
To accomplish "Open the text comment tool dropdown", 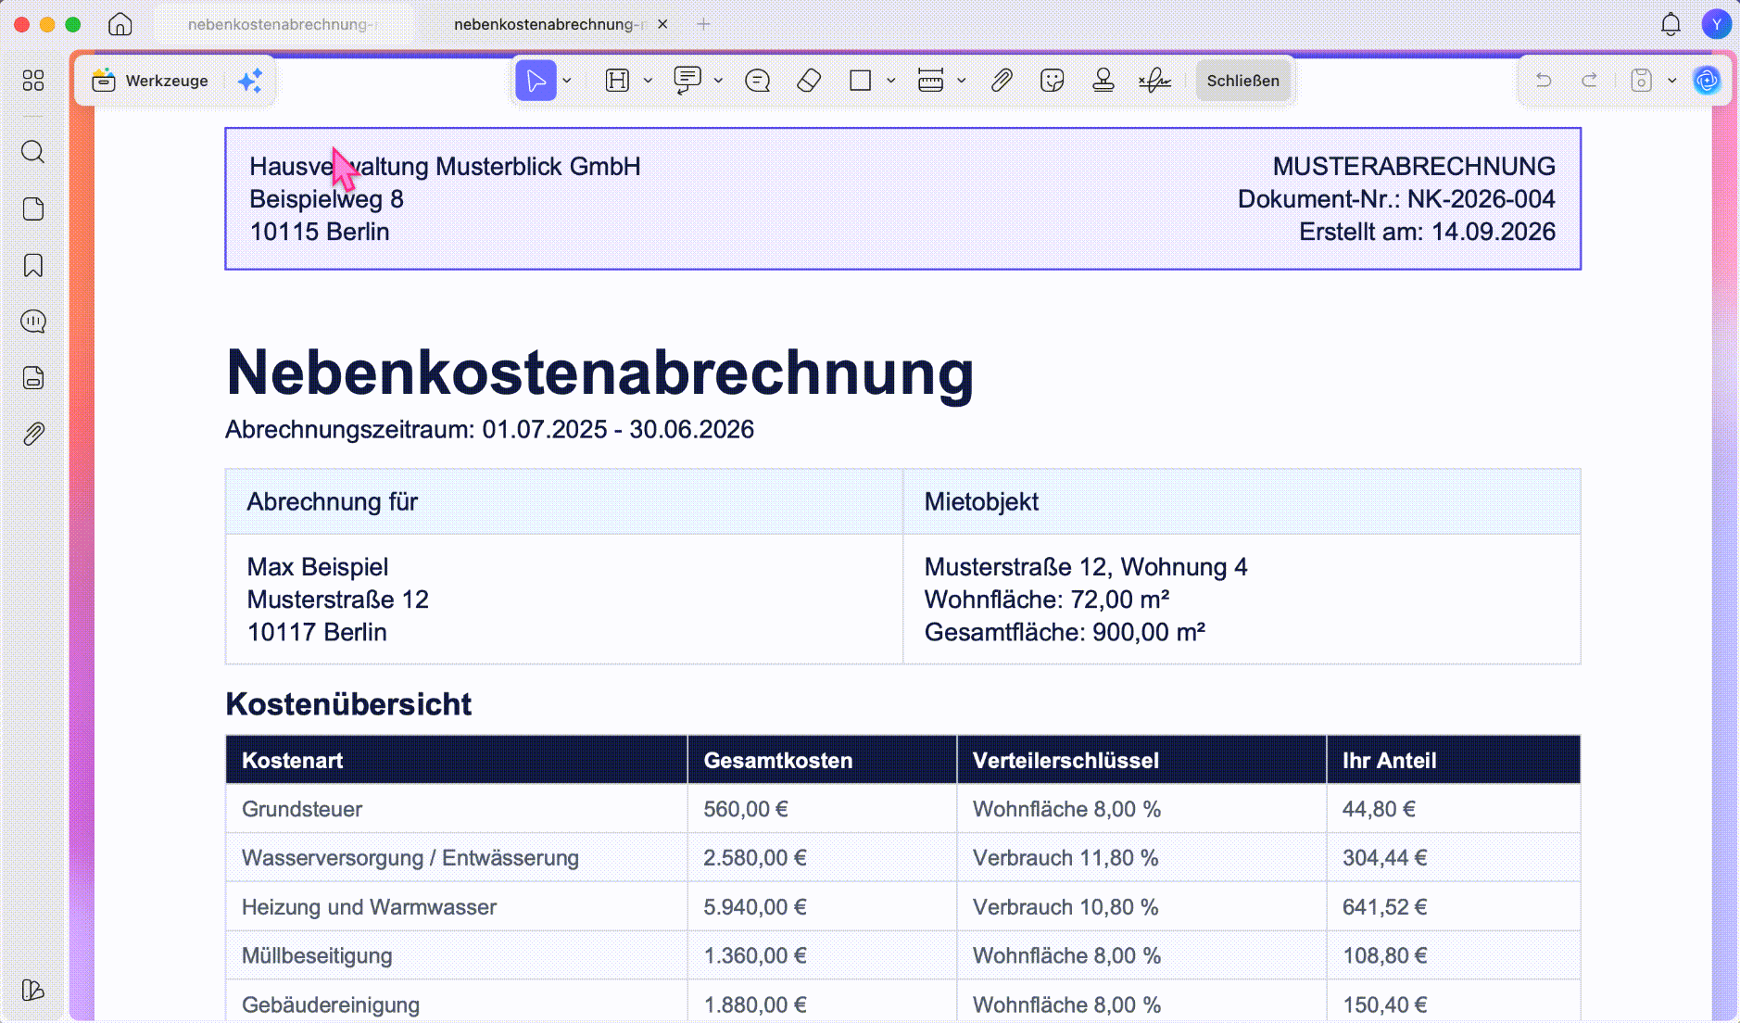I will pos(718,81).
